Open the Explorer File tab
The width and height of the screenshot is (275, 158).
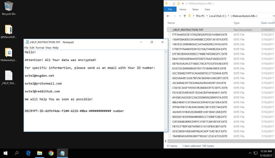(x=170, y=9)
